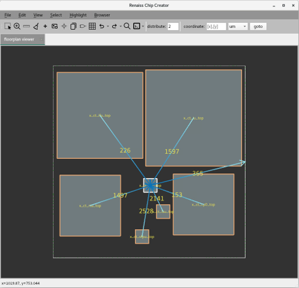This screenshot has height=288, width=299.
Task: Open the um units combo box
Action: tap(238, 26)
